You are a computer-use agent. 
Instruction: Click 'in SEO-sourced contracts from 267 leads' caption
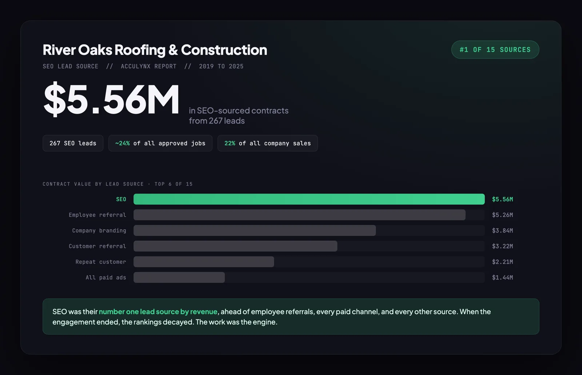pos(239,115)
